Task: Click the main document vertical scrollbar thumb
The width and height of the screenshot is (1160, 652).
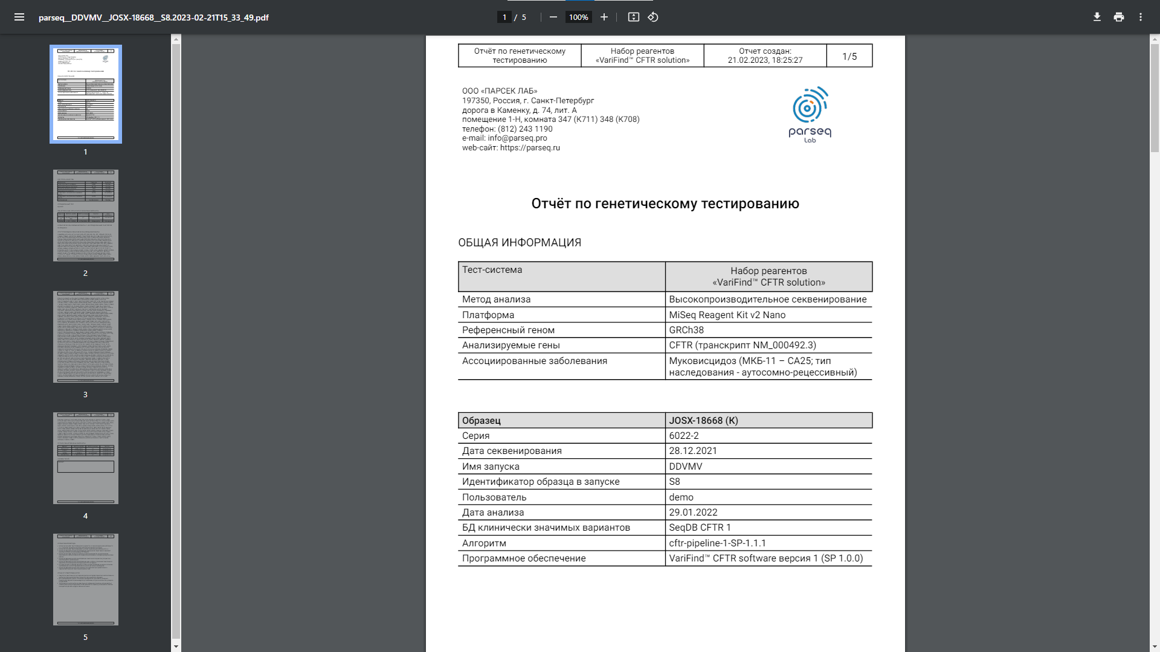Action: tap(1155, 97)
